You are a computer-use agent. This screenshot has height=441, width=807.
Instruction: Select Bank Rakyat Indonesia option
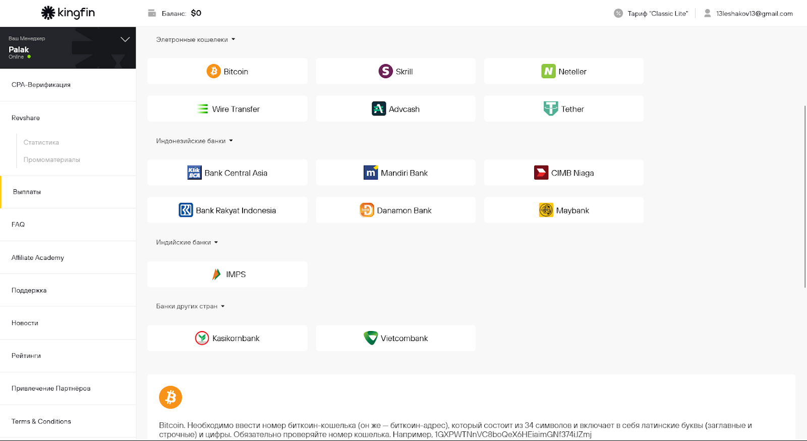pyautogui.click(x=227, y=210)
